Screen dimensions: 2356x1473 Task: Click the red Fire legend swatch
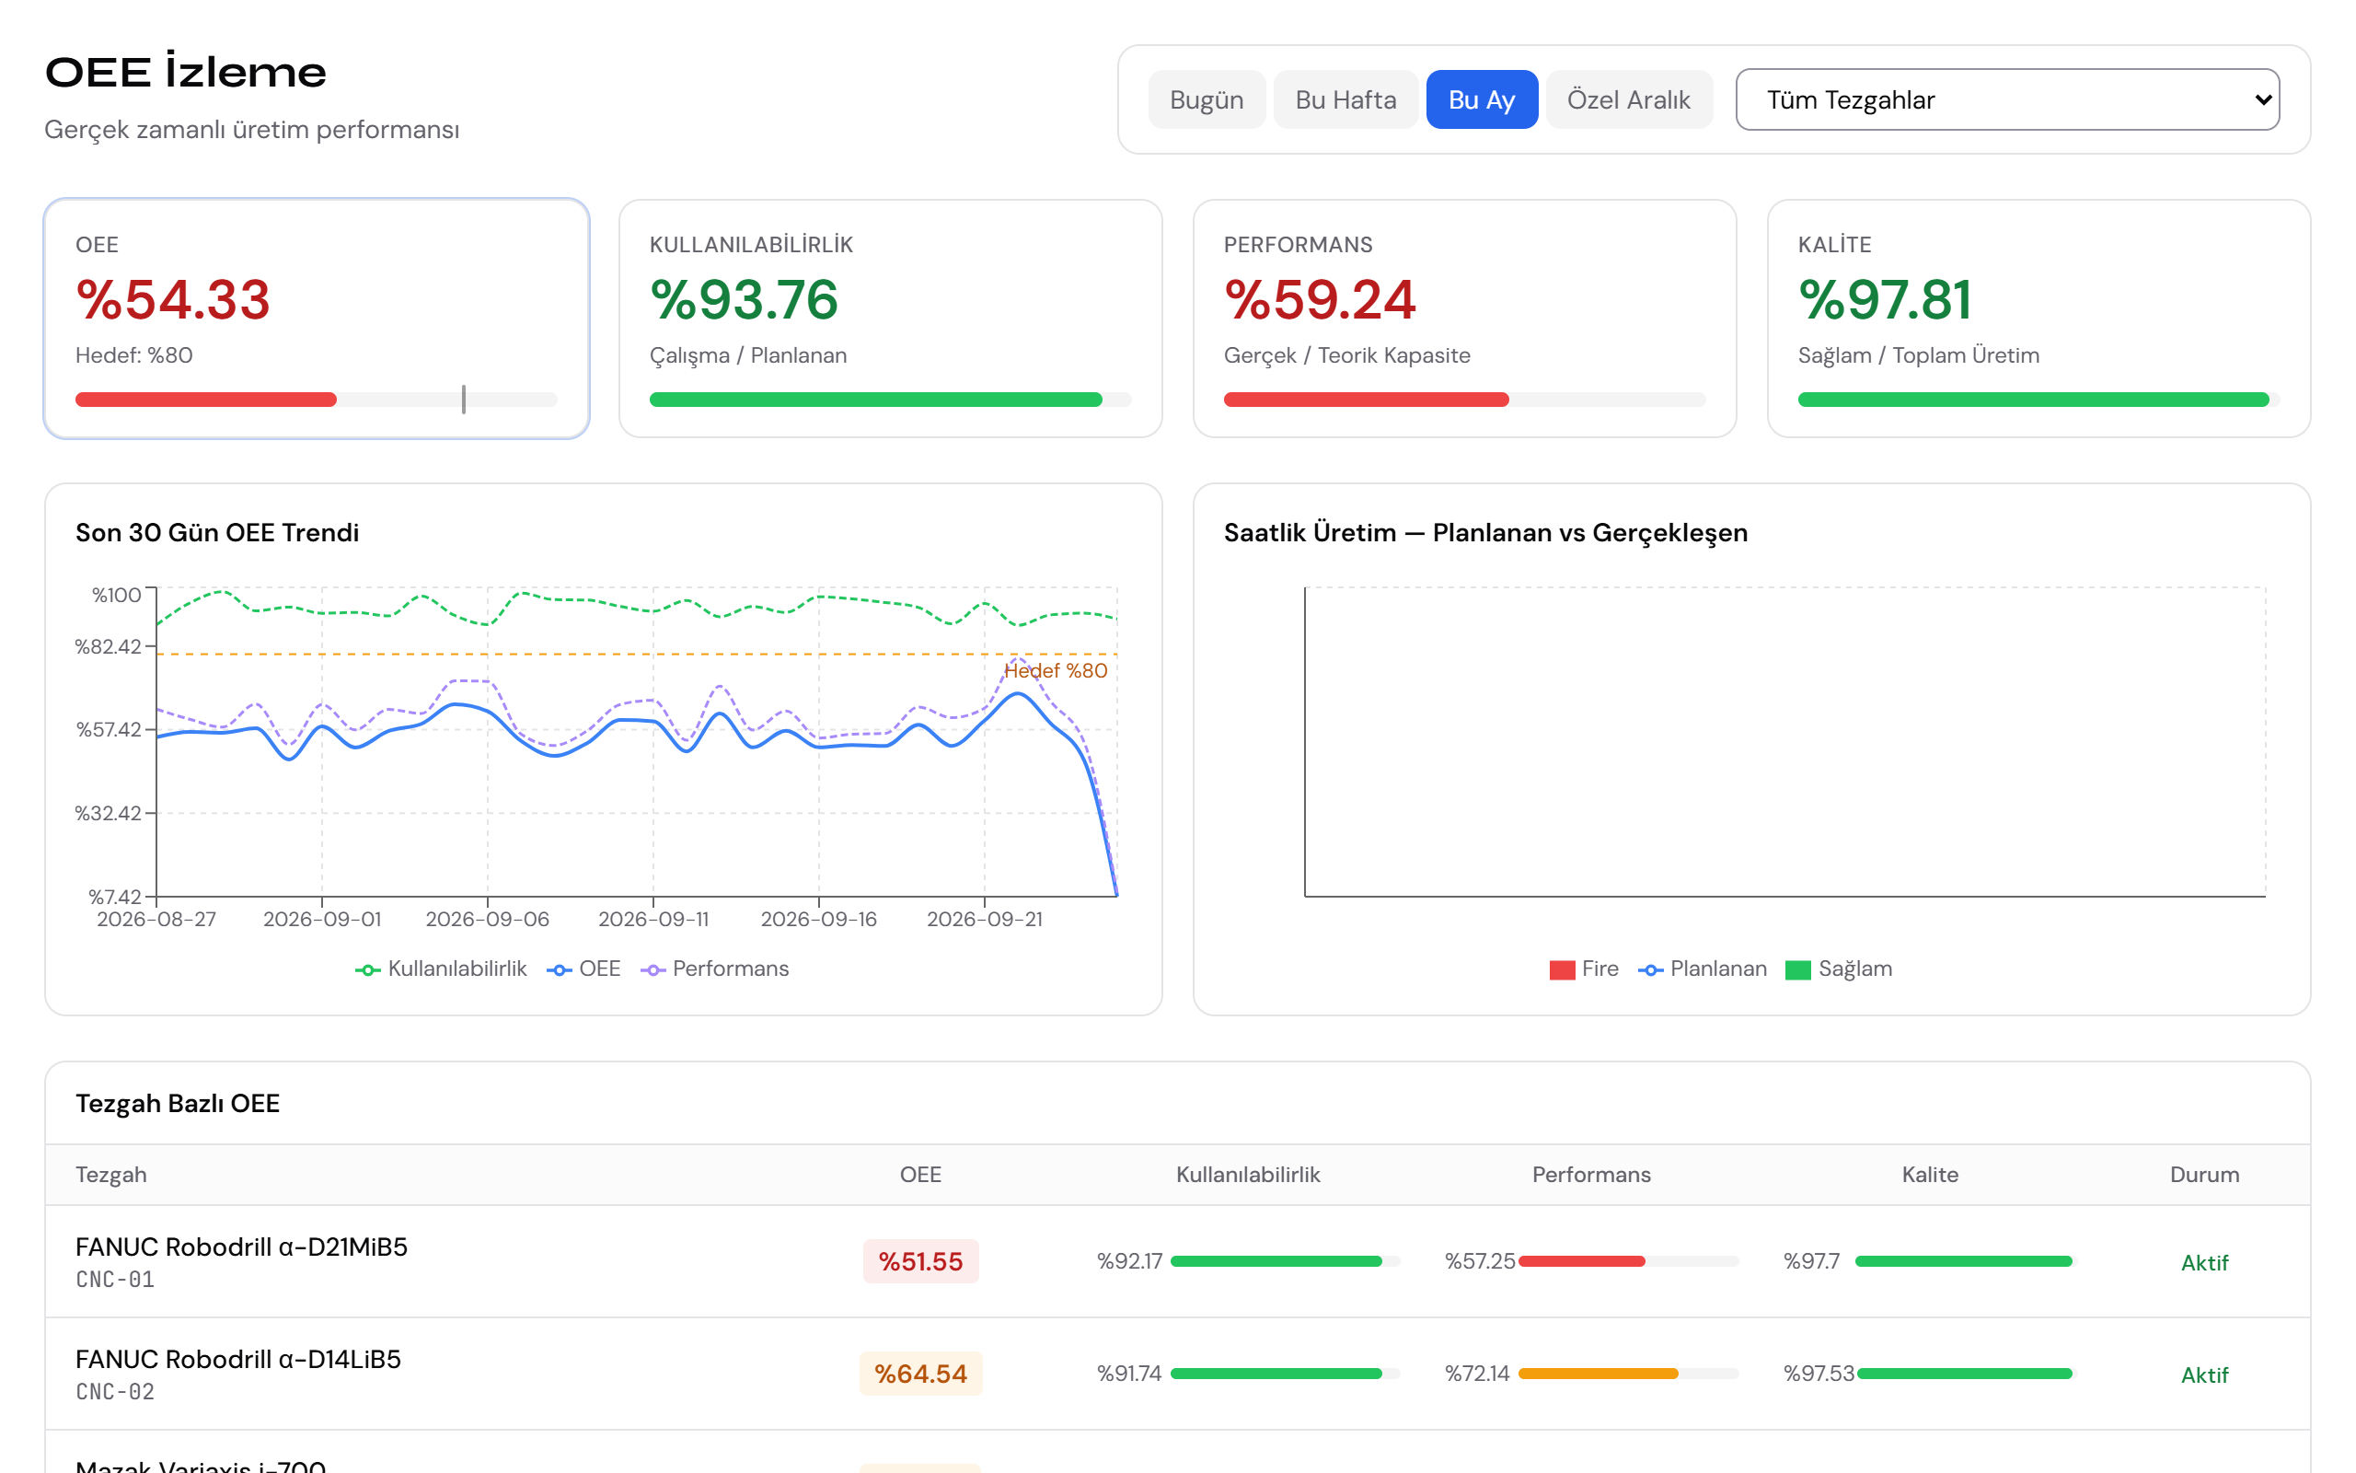pos(1562,969)
